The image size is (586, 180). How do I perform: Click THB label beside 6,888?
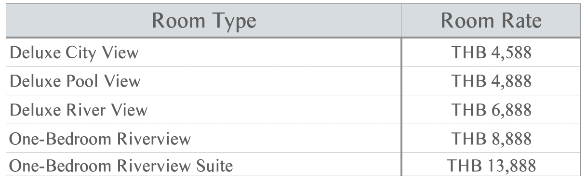pyautogui.click(x=467, y=110)
